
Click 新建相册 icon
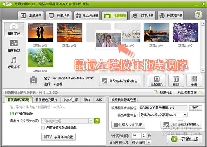click(156, 92)
